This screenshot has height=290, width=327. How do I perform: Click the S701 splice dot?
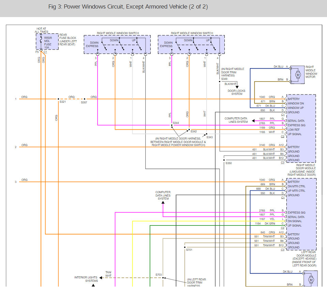click(185, 247)
